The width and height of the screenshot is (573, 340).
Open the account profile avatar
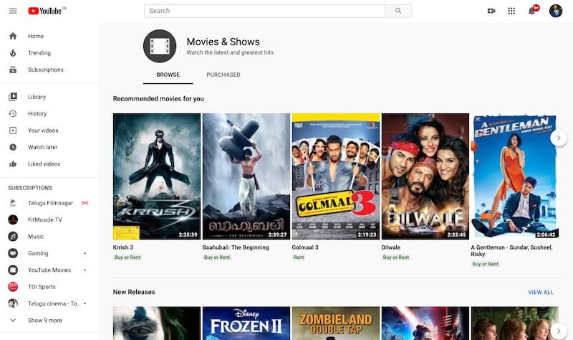coord(555,11)
